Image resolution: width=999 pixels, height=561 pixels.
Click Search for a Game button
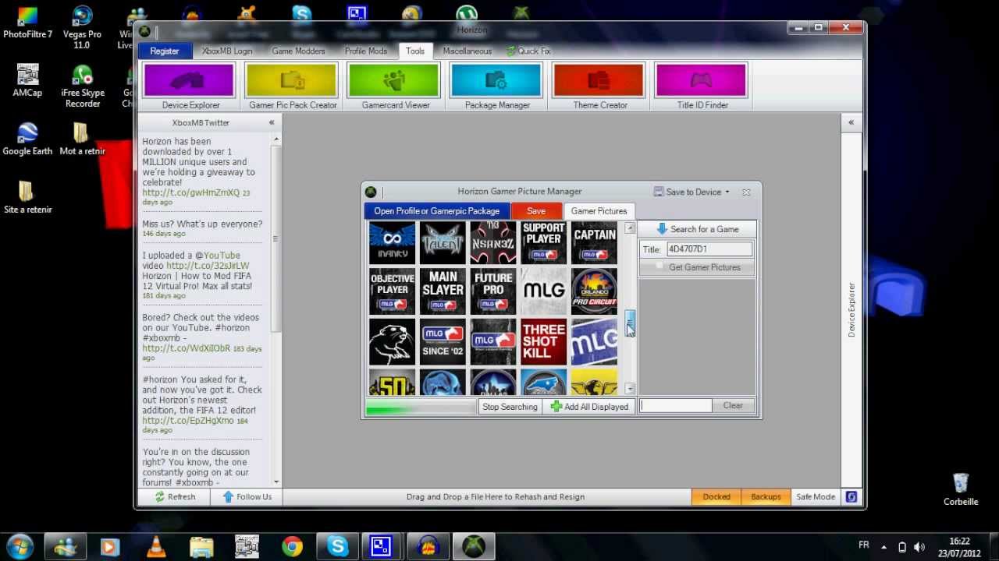coord(697,229)
